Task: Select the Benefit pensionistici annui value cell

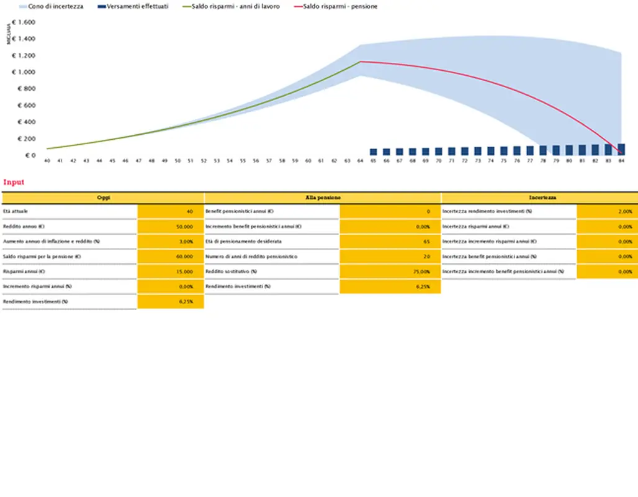Action: (390, 211)
